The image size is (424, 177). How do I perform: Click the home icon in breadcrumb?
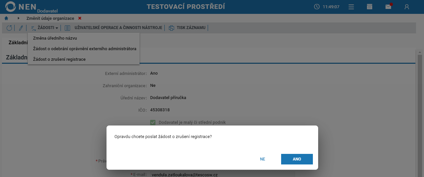tap(6, 18)
